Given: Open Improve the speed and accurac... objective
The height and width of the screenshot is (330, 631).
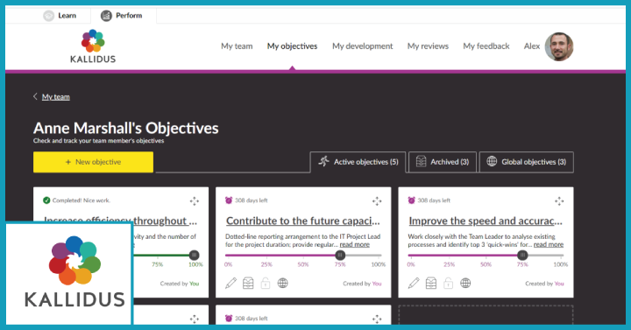Looking at the screenshot, I should [x=486, y=221].
